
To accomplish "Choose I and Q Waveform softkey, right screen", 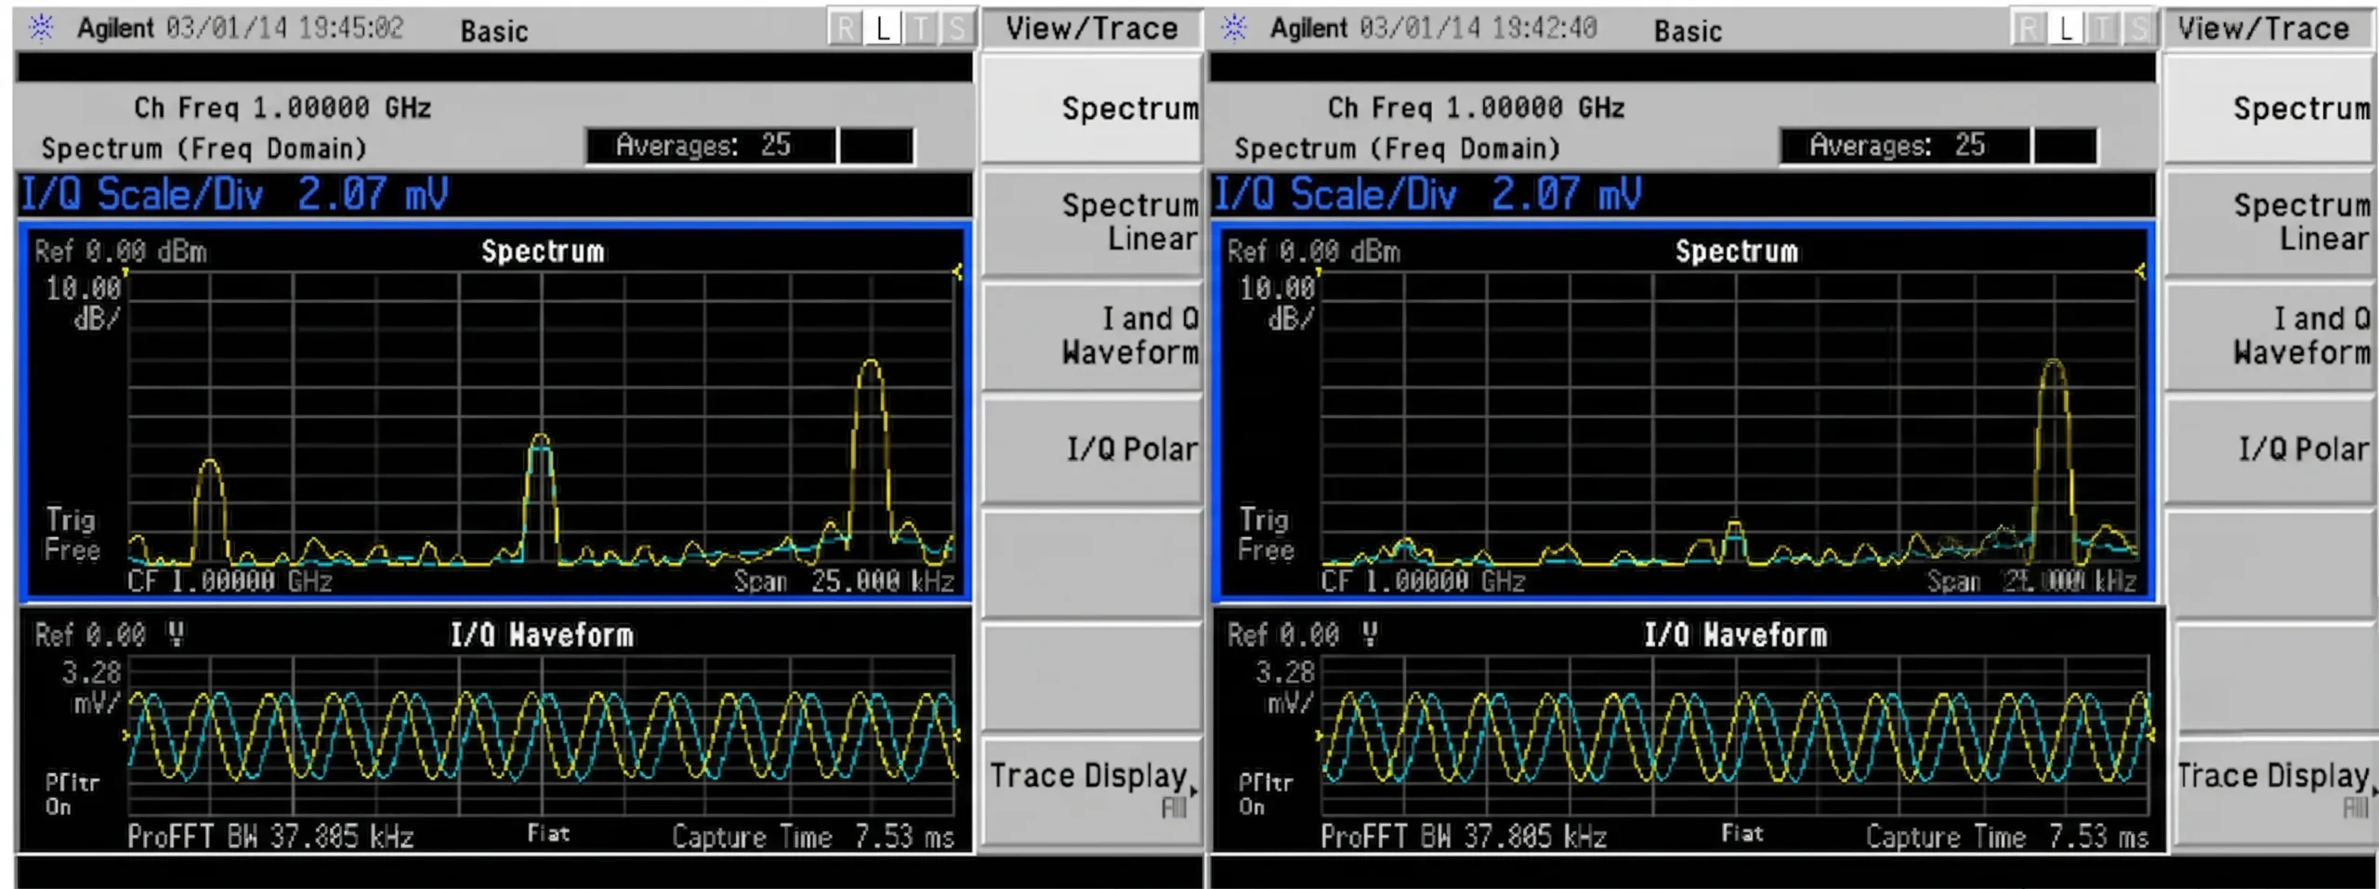I will point(2271,335).
